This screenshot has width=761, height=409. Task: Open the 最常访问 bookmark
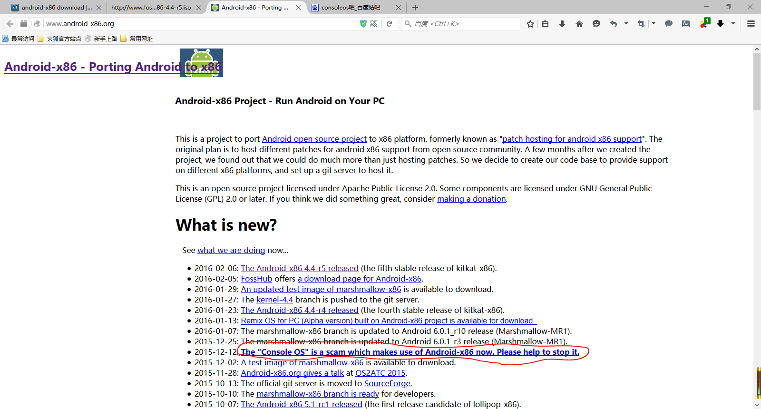click(18, 39)
